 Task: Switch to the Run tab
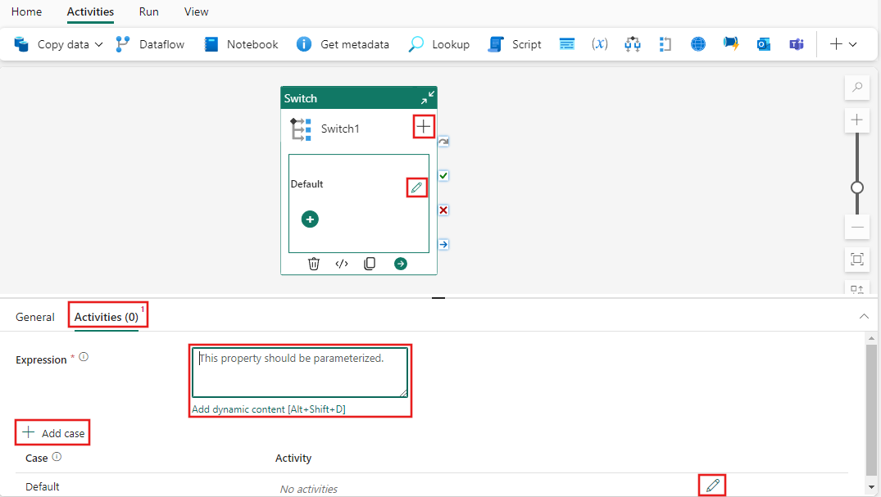pyautogui.click(x=148, y=11)
